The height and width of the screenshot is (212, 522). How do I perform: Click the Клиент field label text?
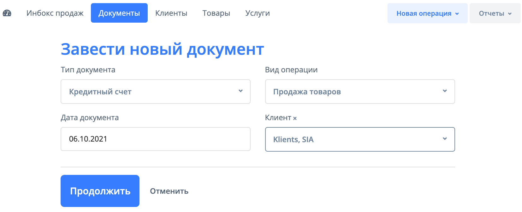coord(278,118)
